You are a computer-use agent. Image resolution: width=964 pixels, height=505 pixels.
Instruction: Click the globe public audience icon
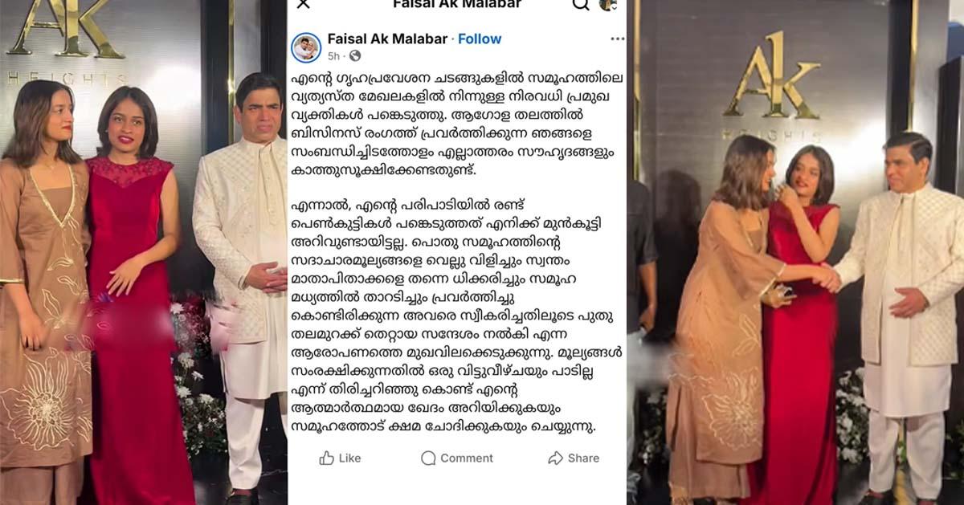(355, 56)
